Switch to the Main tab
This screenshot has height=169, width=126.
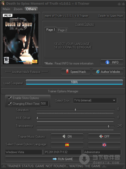[x=6, y=9]
